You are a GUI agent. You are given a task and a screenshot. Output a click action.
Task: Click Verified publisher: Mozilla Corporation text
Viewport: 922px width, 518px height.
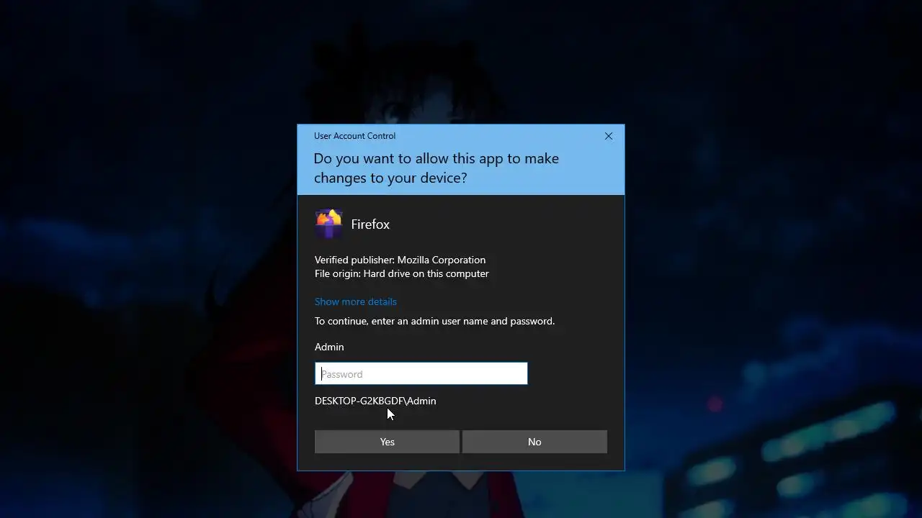pos(400,260)
